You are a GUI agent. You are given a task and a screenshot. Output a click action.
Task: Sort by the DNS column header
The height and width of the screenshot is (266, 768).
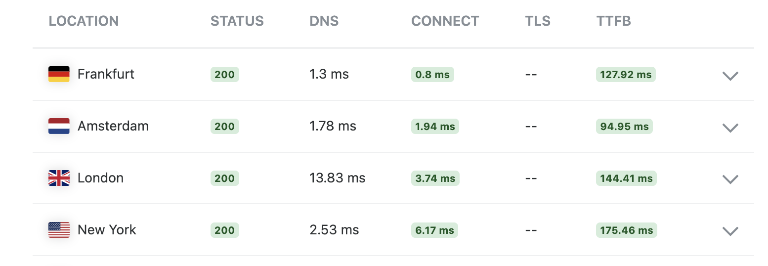click(324, 21)
